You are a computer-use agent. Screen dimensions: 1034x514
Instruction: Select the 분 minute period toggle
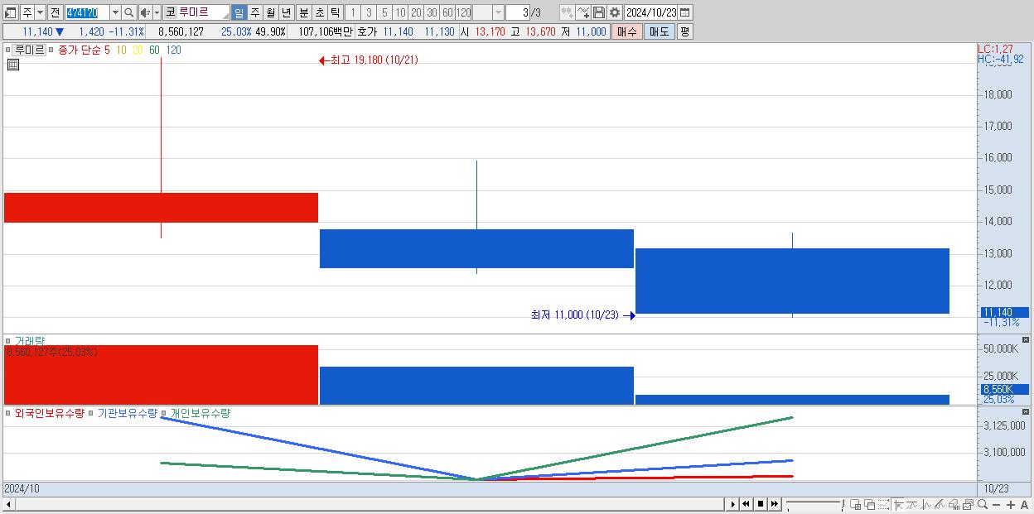point(303,12)
